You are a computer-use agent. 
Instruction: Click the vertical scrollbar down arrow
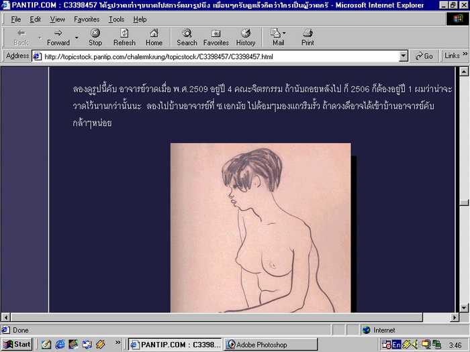pyautogui.click(x=464, y=307)
